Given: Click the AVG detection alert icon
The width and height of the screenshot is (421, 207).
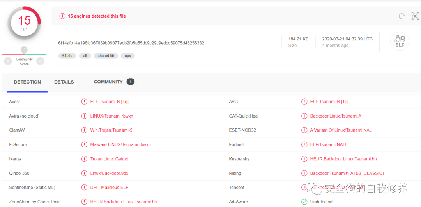Looking at the screenshot, I should tap(304, 102).
